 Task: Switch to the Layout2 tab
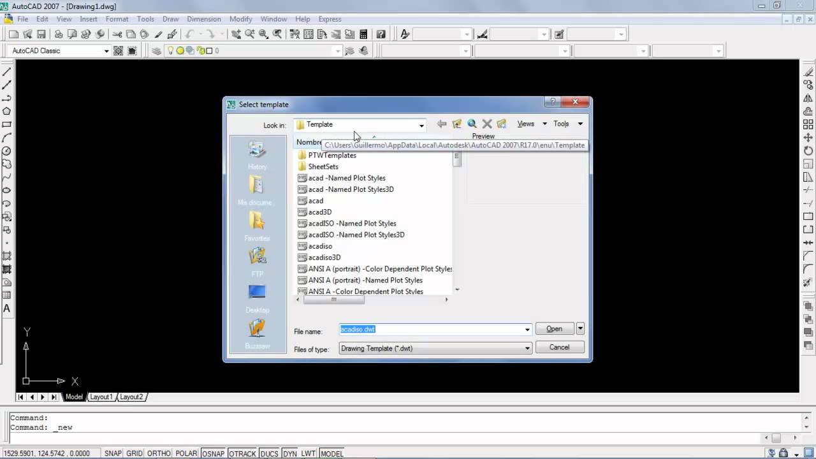pyautogui.click(x=131, y=397)
